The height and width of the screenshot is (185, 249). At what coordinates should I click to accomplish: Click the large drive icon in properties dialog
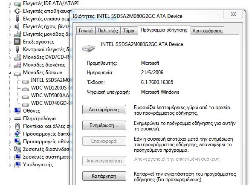click(88, 48)
